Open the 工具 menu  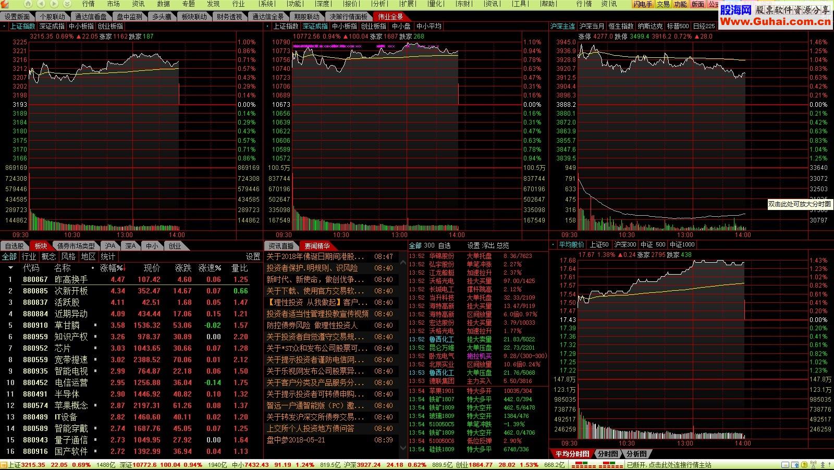click(520, 4)
